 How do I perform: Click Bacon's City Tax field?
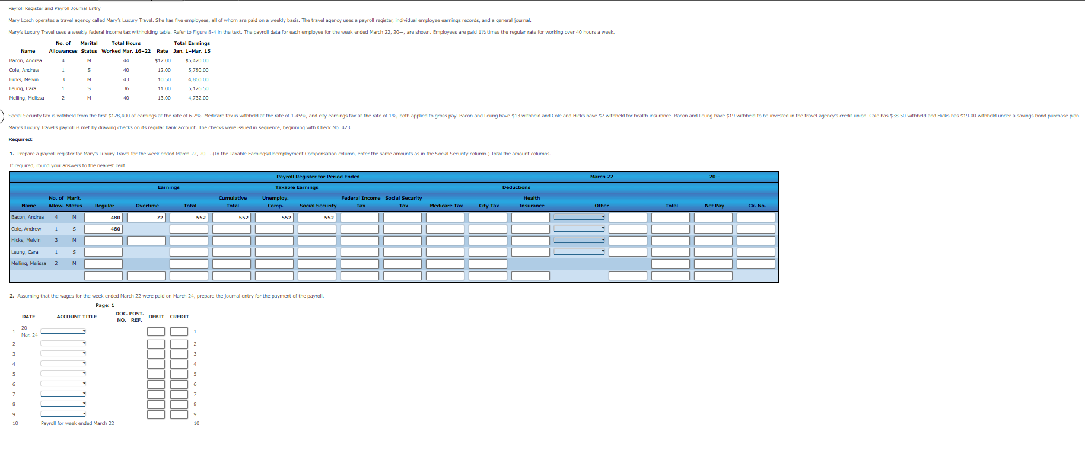pos(488,218)
